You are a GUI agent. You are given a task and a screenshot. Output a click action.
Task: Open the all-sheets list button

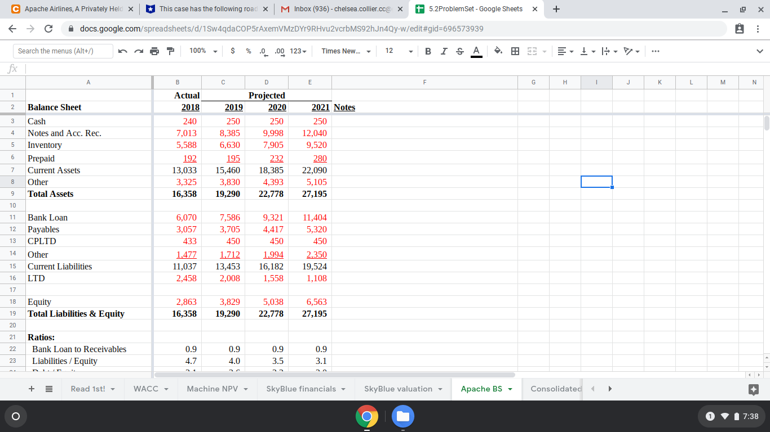point(48,389)
